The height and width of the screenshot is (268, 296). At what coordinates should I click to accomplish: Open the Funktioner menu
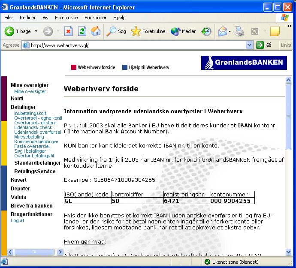(x=95, y=18)
